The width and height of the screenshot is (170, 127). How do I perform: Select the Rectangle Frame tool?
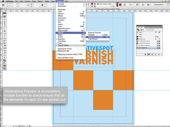pyautogui.click(x=5, y=31)
